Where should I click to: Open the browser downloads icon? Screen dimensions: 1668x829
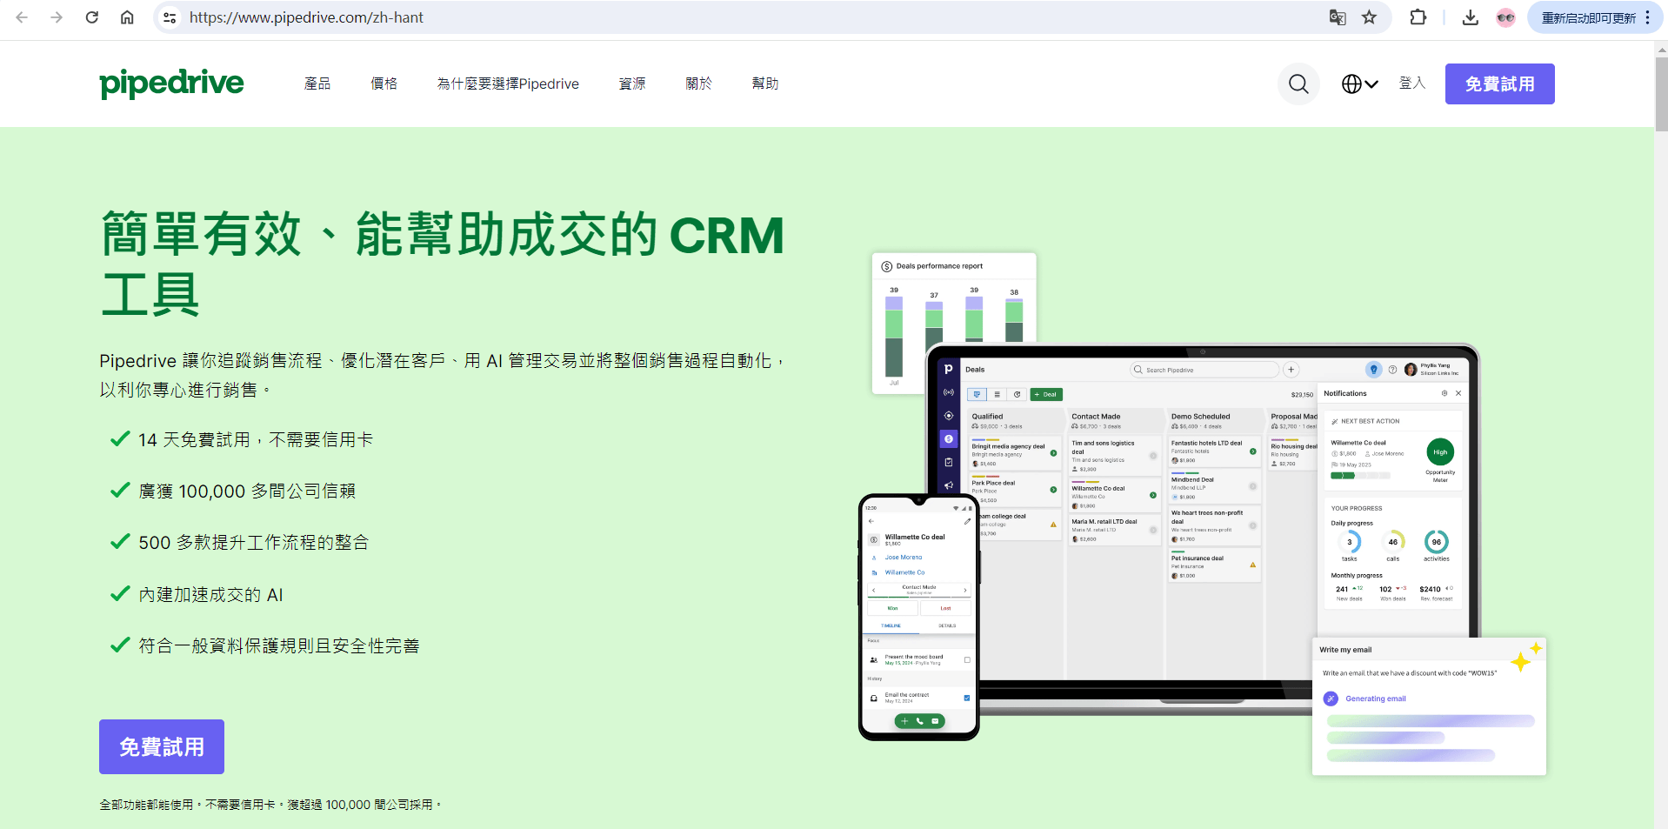coord(1470,17)
